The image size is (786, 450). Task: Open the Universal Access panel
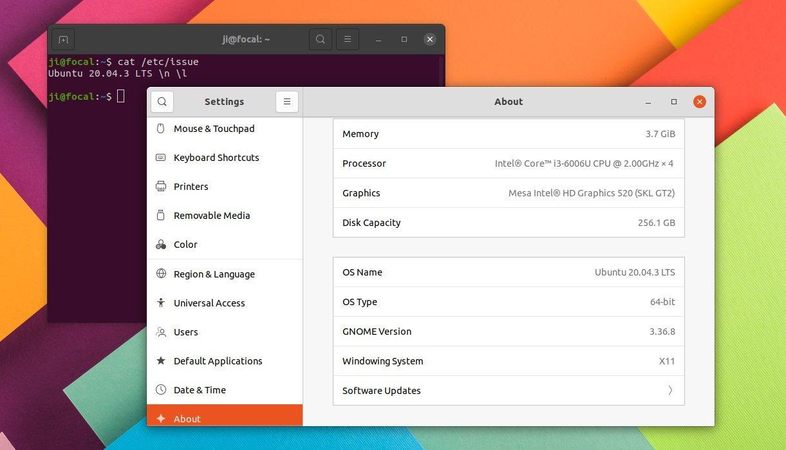(x=225, y=303)
